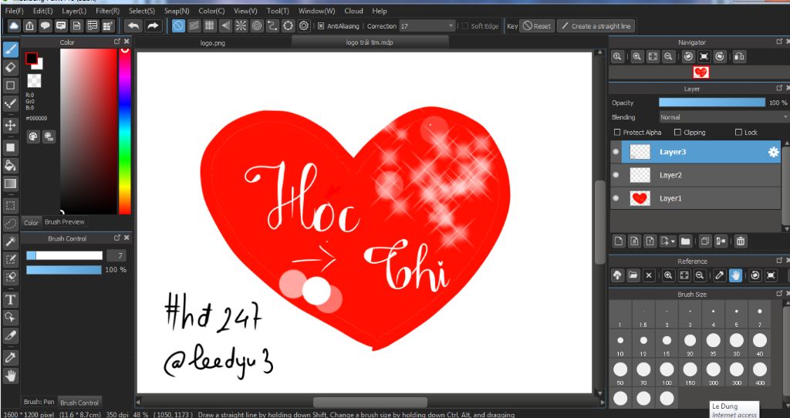Hide Layer1 visibility dot

pyautogui.click(x=616, y=198)
